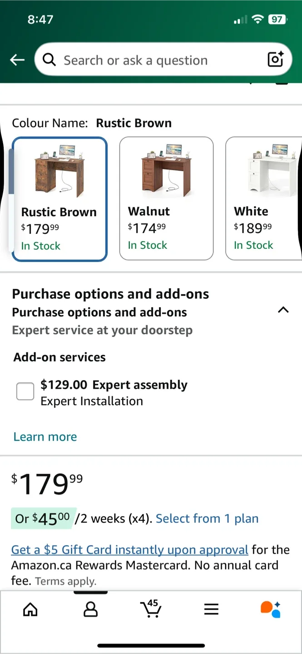Collapse the Purchase options and add-ons section
Image resolution: width=302 pixels, height=654 pixels.
tap(283, 310)
